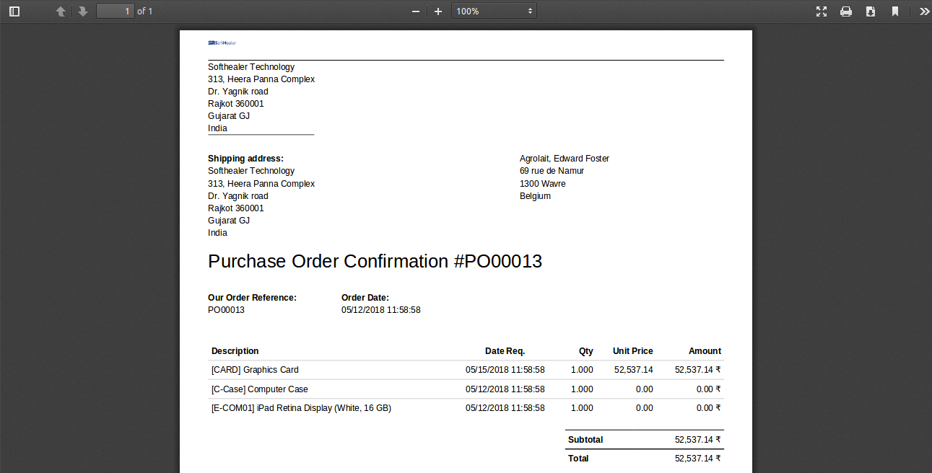
Task: Select 'Order Date:' label
Action: click(x=365, y=298)
